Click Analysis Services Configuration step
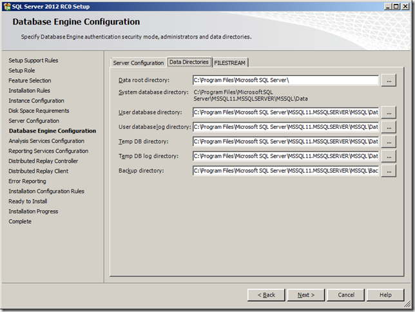415x312 pixels. pos(46,141)
